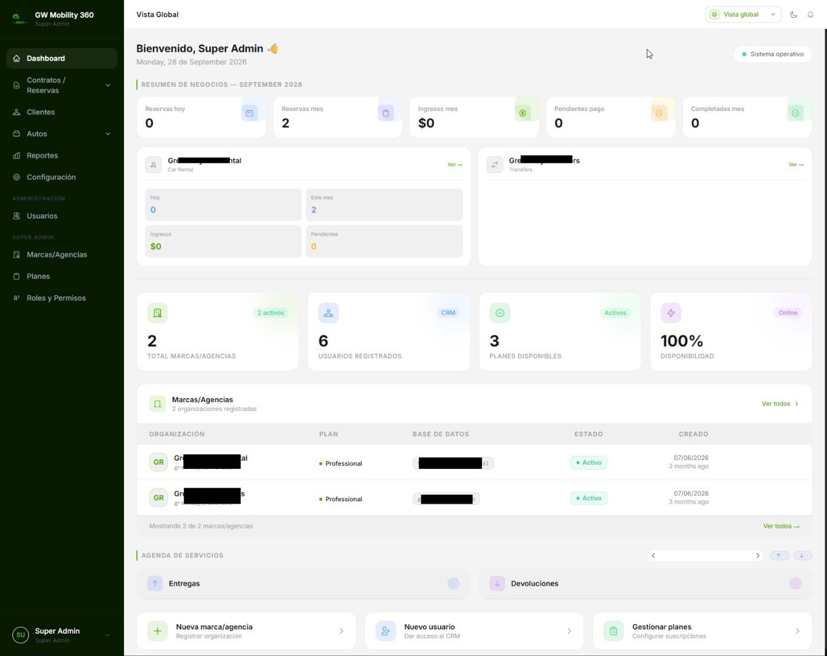Click the Gestionar planes clipboard icon

pos(614,631)
